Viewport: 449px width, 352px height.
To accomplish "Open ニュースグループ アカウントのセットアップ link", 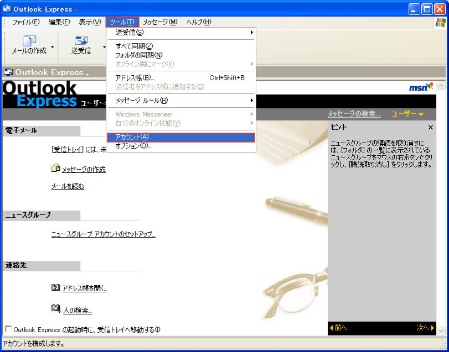I will pos(104,234).
